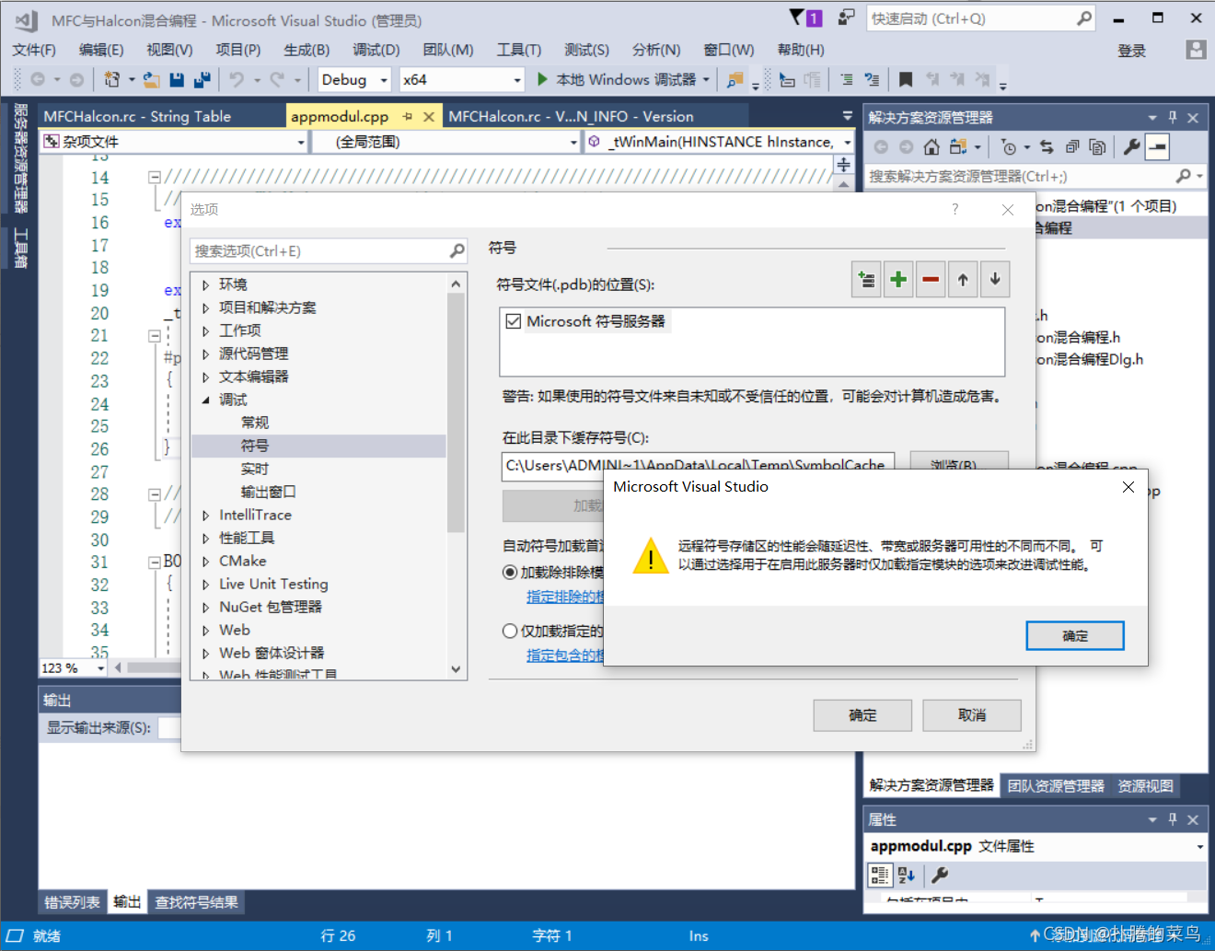Click 确定 in the Microsoft Visual Studio warning

[x=1075, y=636]
